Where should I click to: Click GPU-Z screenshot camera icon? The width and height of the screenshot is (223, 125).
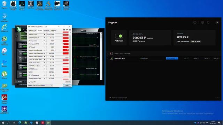pos(64,30)
